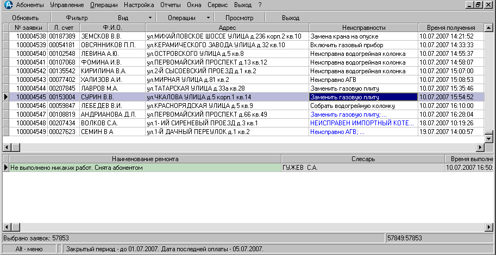This screenshot has height=255, width=496.
Task: Click the Ф.И.О. column header
Action: (112, 27)
